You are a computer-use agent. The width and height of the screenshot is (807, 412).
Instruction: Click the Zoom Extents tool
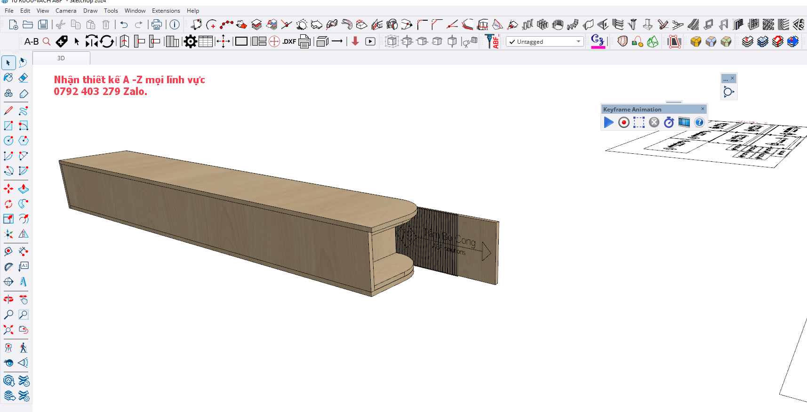click(x=8, y=330)
